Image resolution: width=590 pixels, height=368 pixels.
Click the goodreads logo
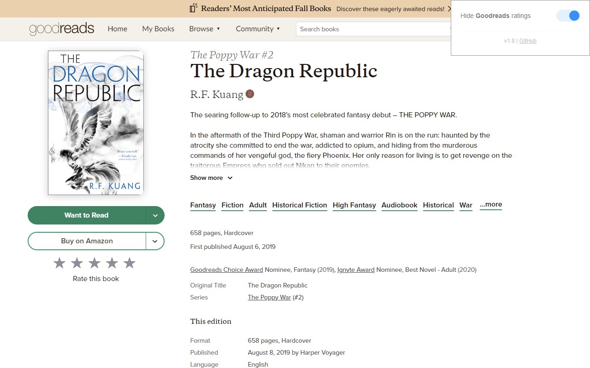(61, 29)
